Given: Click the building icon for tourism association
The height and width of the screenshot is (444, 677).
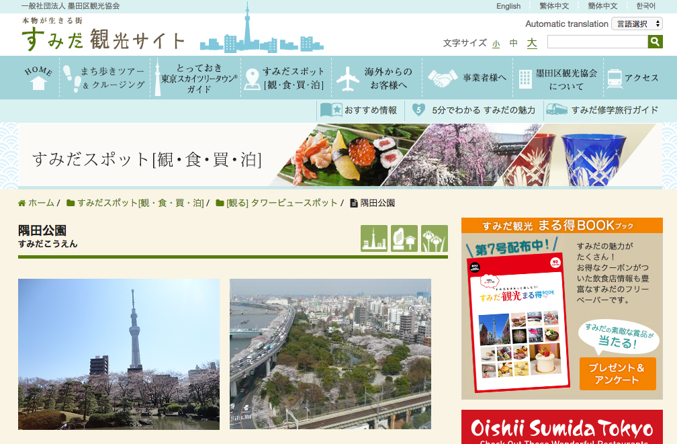Looking at the screenshot, I should (525, 79).
